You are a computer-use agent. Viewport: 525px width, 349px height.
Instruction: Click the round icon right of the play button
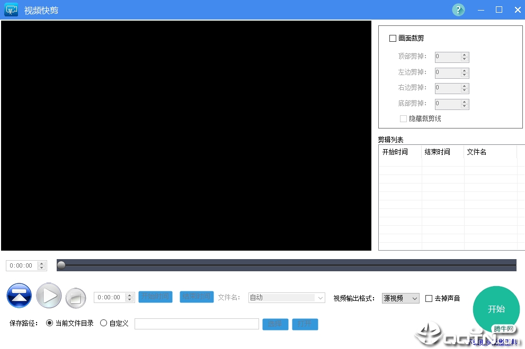click(x=75, y=297)
